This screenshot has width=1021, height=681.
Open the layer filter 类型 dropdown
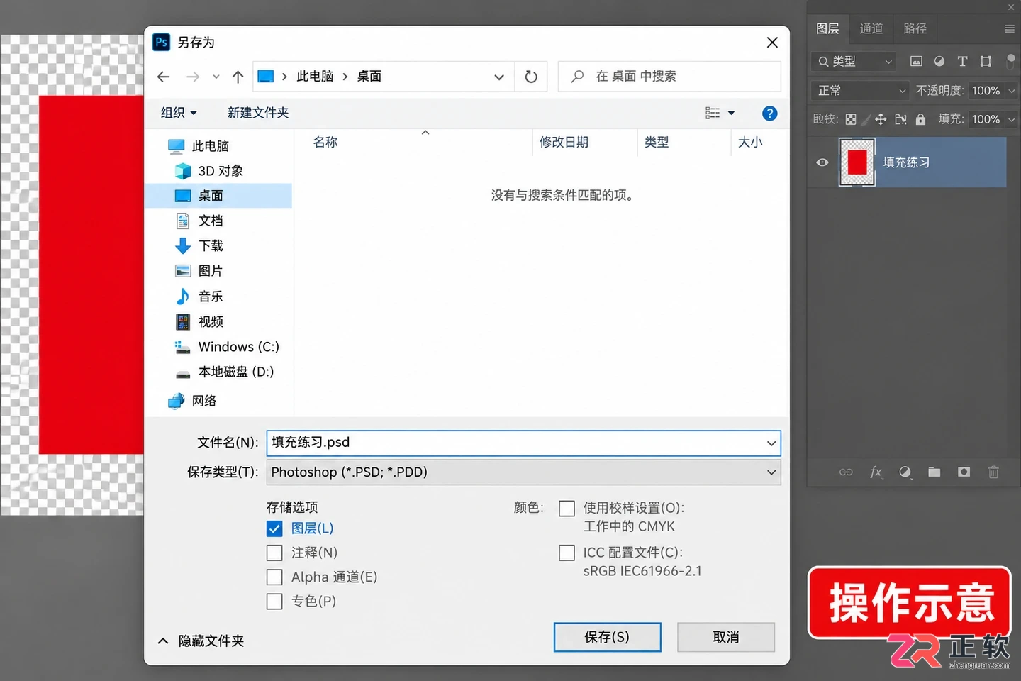click(x=854, y=62)
